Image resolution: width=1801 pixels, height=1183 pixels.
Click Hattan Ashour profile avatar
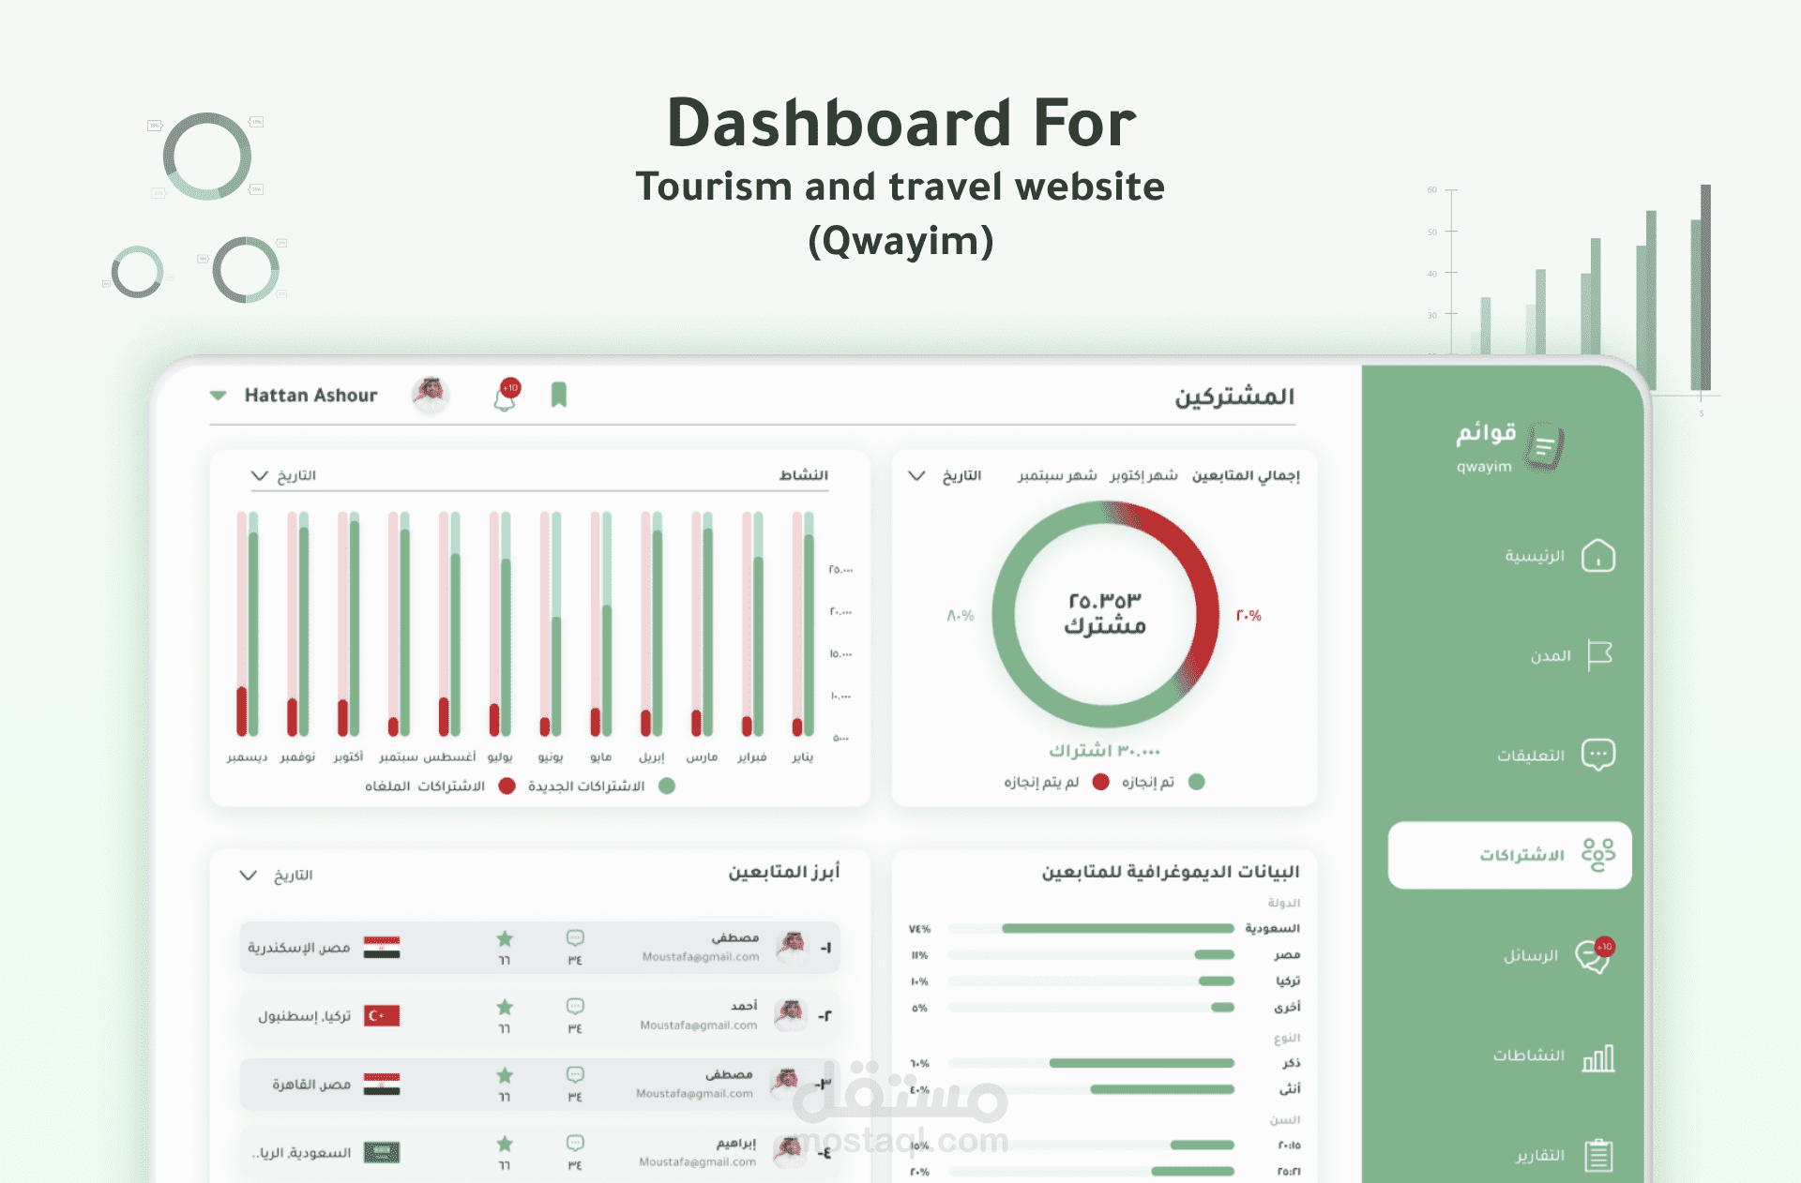[431, 395]
